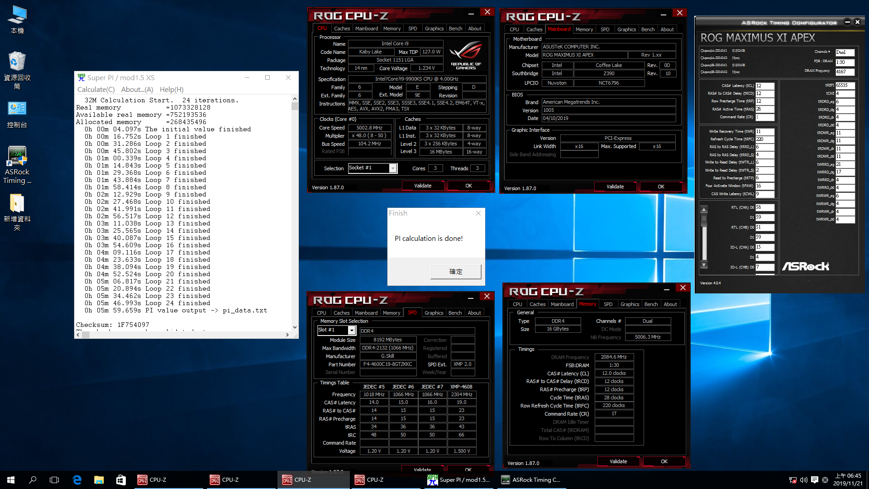Click Validate in Mainboard CPU-Z window

point(615,187)
